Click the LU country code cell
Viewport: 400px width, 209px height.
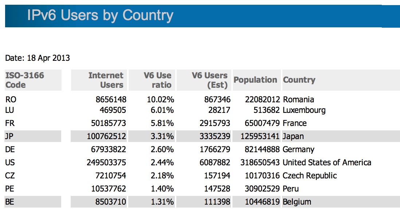tap(11, 110)
